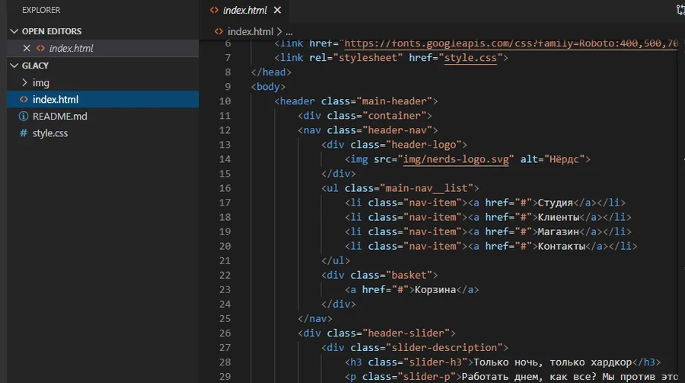685x383 pixels.
Task: Click the index.html icon in GLACY folder
Action: 24,99
